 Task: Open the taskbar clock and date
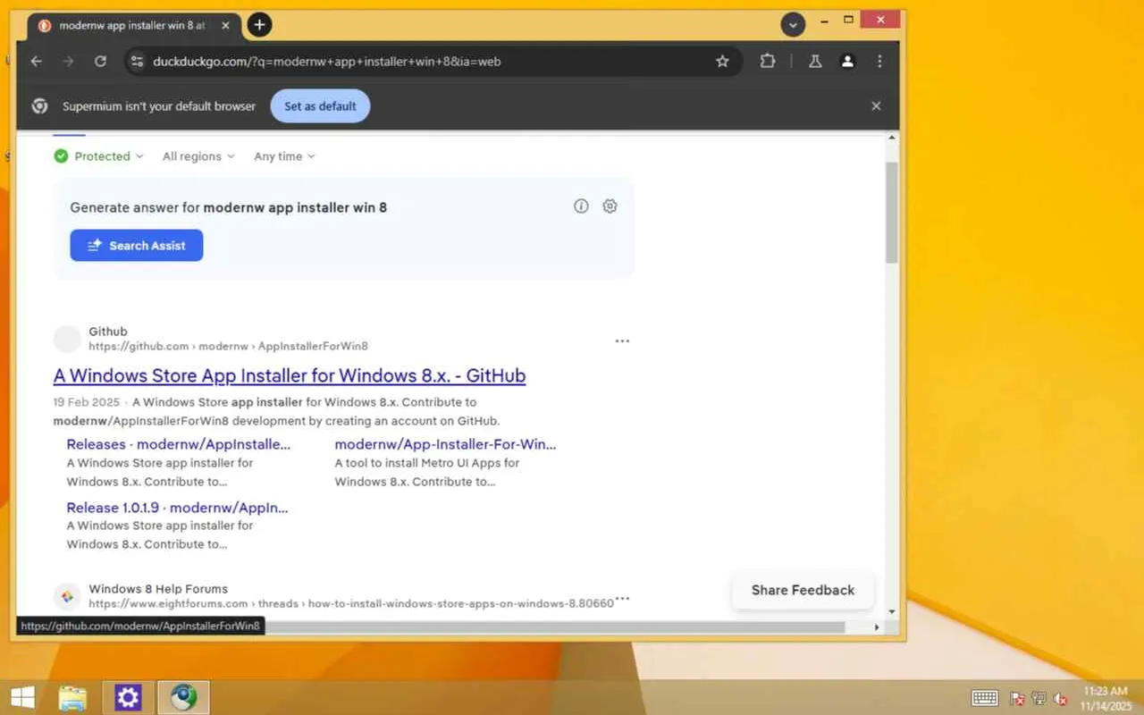(1106, 698)
